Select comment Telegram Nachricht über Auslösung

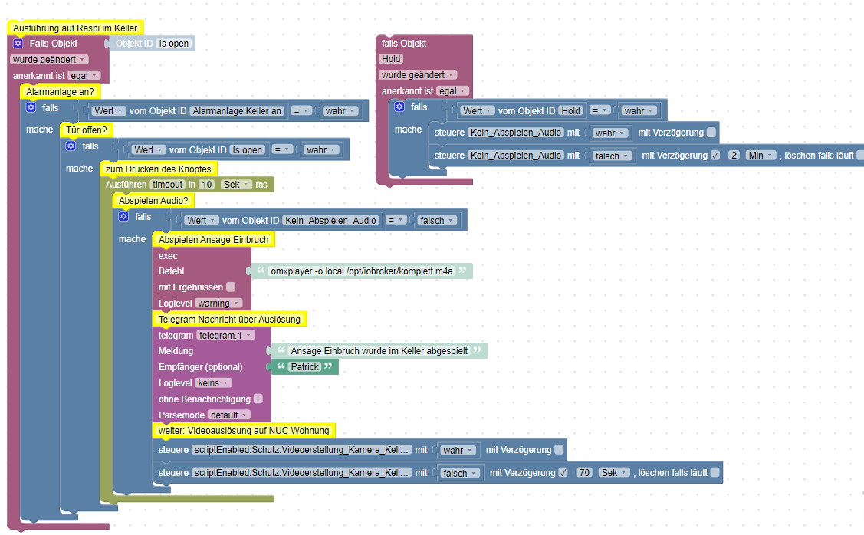pos(229,319)
